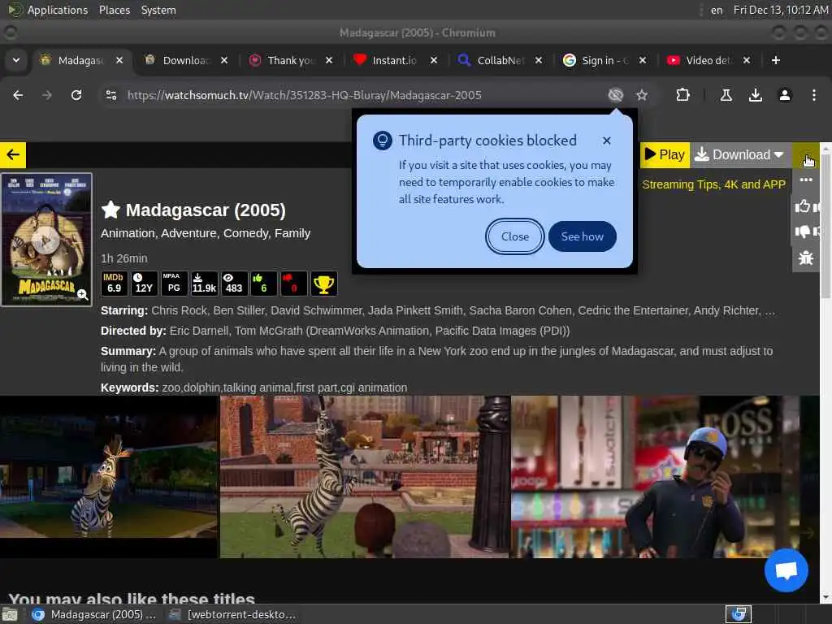The image size is (832, 624).
Task: Open a new tab with plus button
Action: (x=776, y=60)
